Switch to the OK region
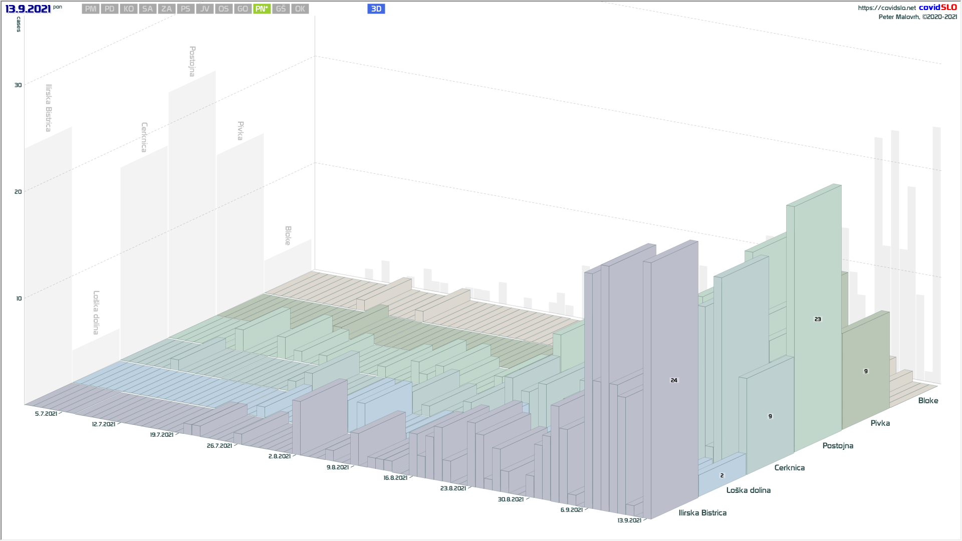This screenshot has width=962, height=541. tap(300, 9)
